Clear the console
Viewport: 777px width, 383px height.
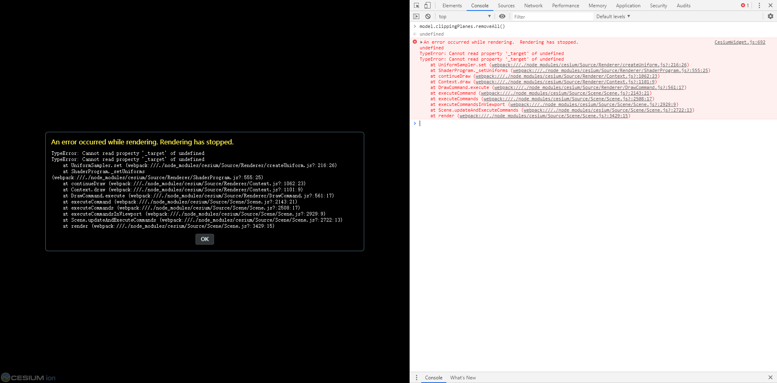pos(428,17)
